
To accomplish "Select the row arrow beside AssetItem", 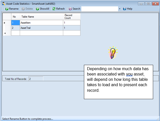I will [x=5, y=23].
